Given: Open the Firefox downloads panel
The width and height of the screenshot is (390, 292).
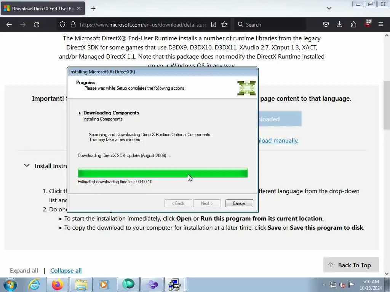Looking at the screenshot, I should (339, 25).
